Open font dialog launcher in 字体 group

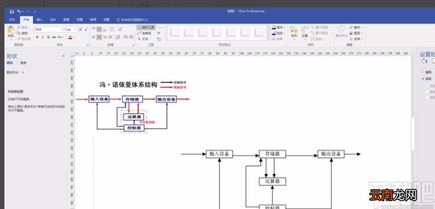[x=88, y=45]
